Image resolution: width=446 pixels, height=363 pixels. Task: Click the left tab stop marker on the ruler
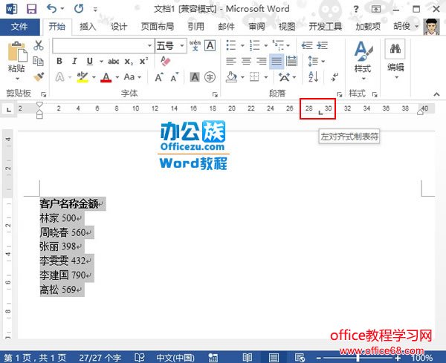click(320, 113)
